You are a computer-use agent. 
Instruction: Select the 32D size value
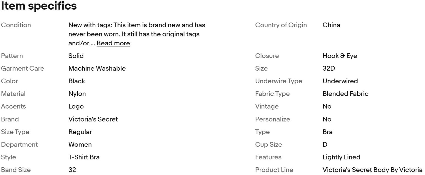click(x=329, y=69)
